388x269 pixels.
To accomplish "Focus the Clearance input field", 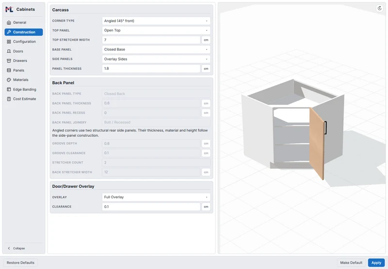I will (151, 207).
